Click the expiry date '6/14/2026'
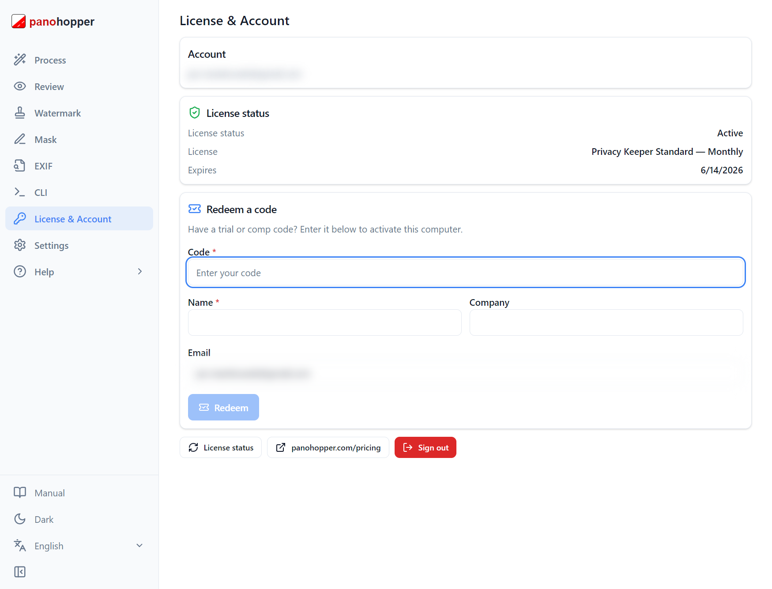772x589 pixels. [x=722, y=170]
